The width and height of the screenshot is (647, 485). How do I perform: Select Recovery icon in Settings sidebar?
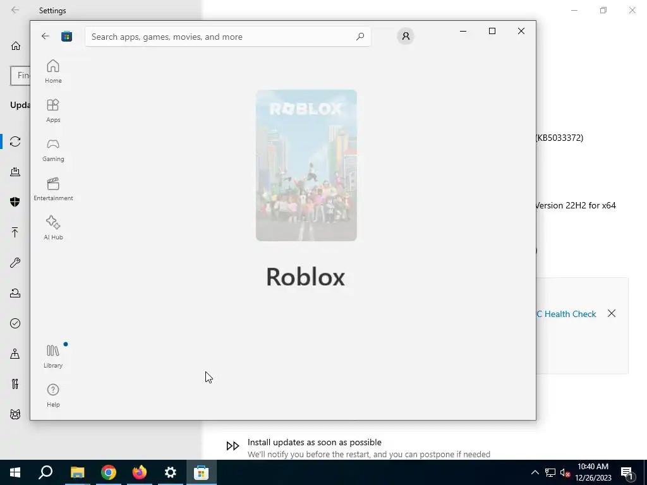coord(15,293)
